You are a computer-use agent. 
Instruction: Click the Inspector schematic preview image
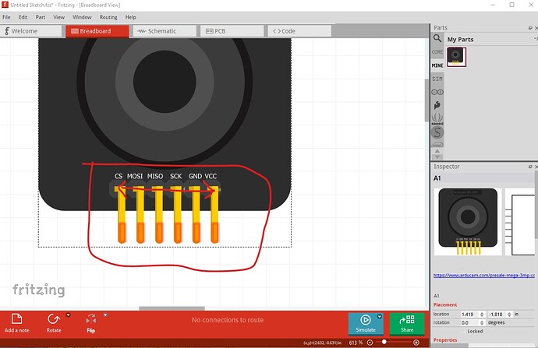(x=521, y=222)
